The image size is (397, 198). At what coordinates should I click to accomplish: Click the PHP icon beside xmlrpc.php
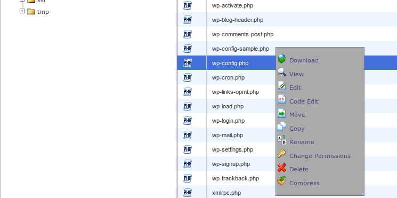tap(188, 193)
